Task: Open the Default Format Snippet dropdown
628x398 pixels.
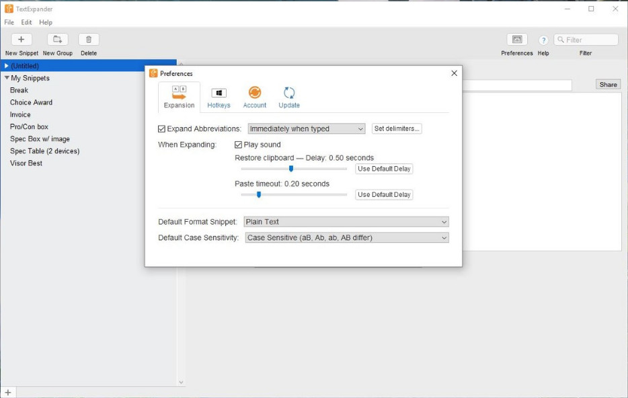Action: pos(346,222)
